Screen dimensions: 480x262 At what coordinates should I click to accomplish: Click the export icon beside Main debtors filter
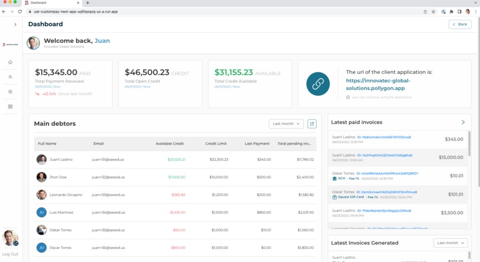coord(312,124)
